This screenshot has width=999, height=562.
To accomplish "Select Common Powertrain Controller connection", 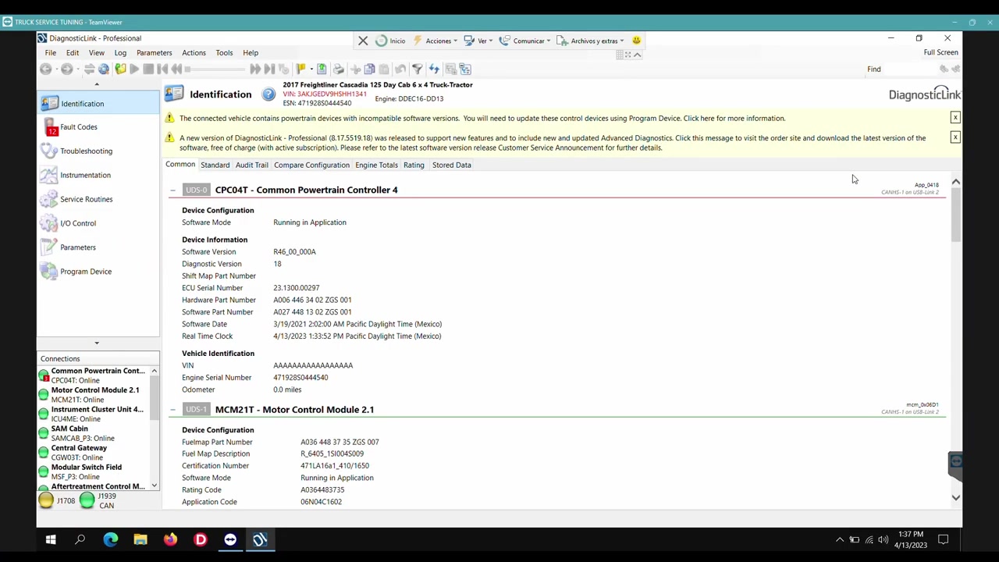I will tap(94, 375).
